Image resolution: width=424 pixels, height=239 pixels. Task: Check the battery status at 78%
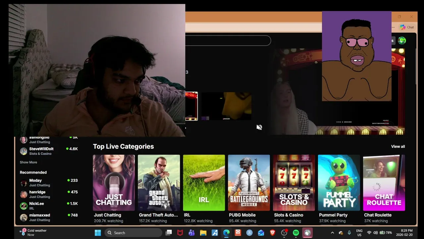pyautogui.click(x=386, y=233)
